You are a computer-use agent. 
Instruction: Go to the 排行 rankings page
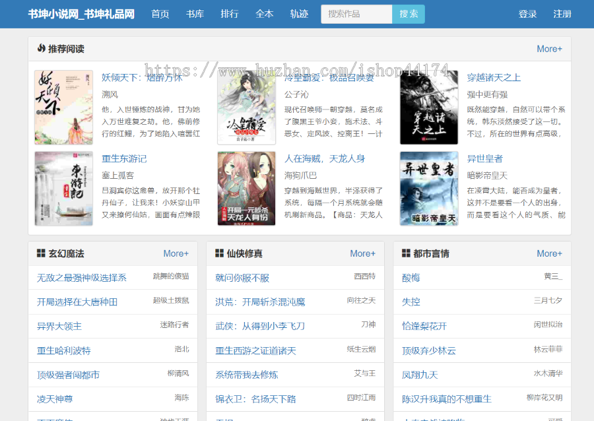point(230,14)
